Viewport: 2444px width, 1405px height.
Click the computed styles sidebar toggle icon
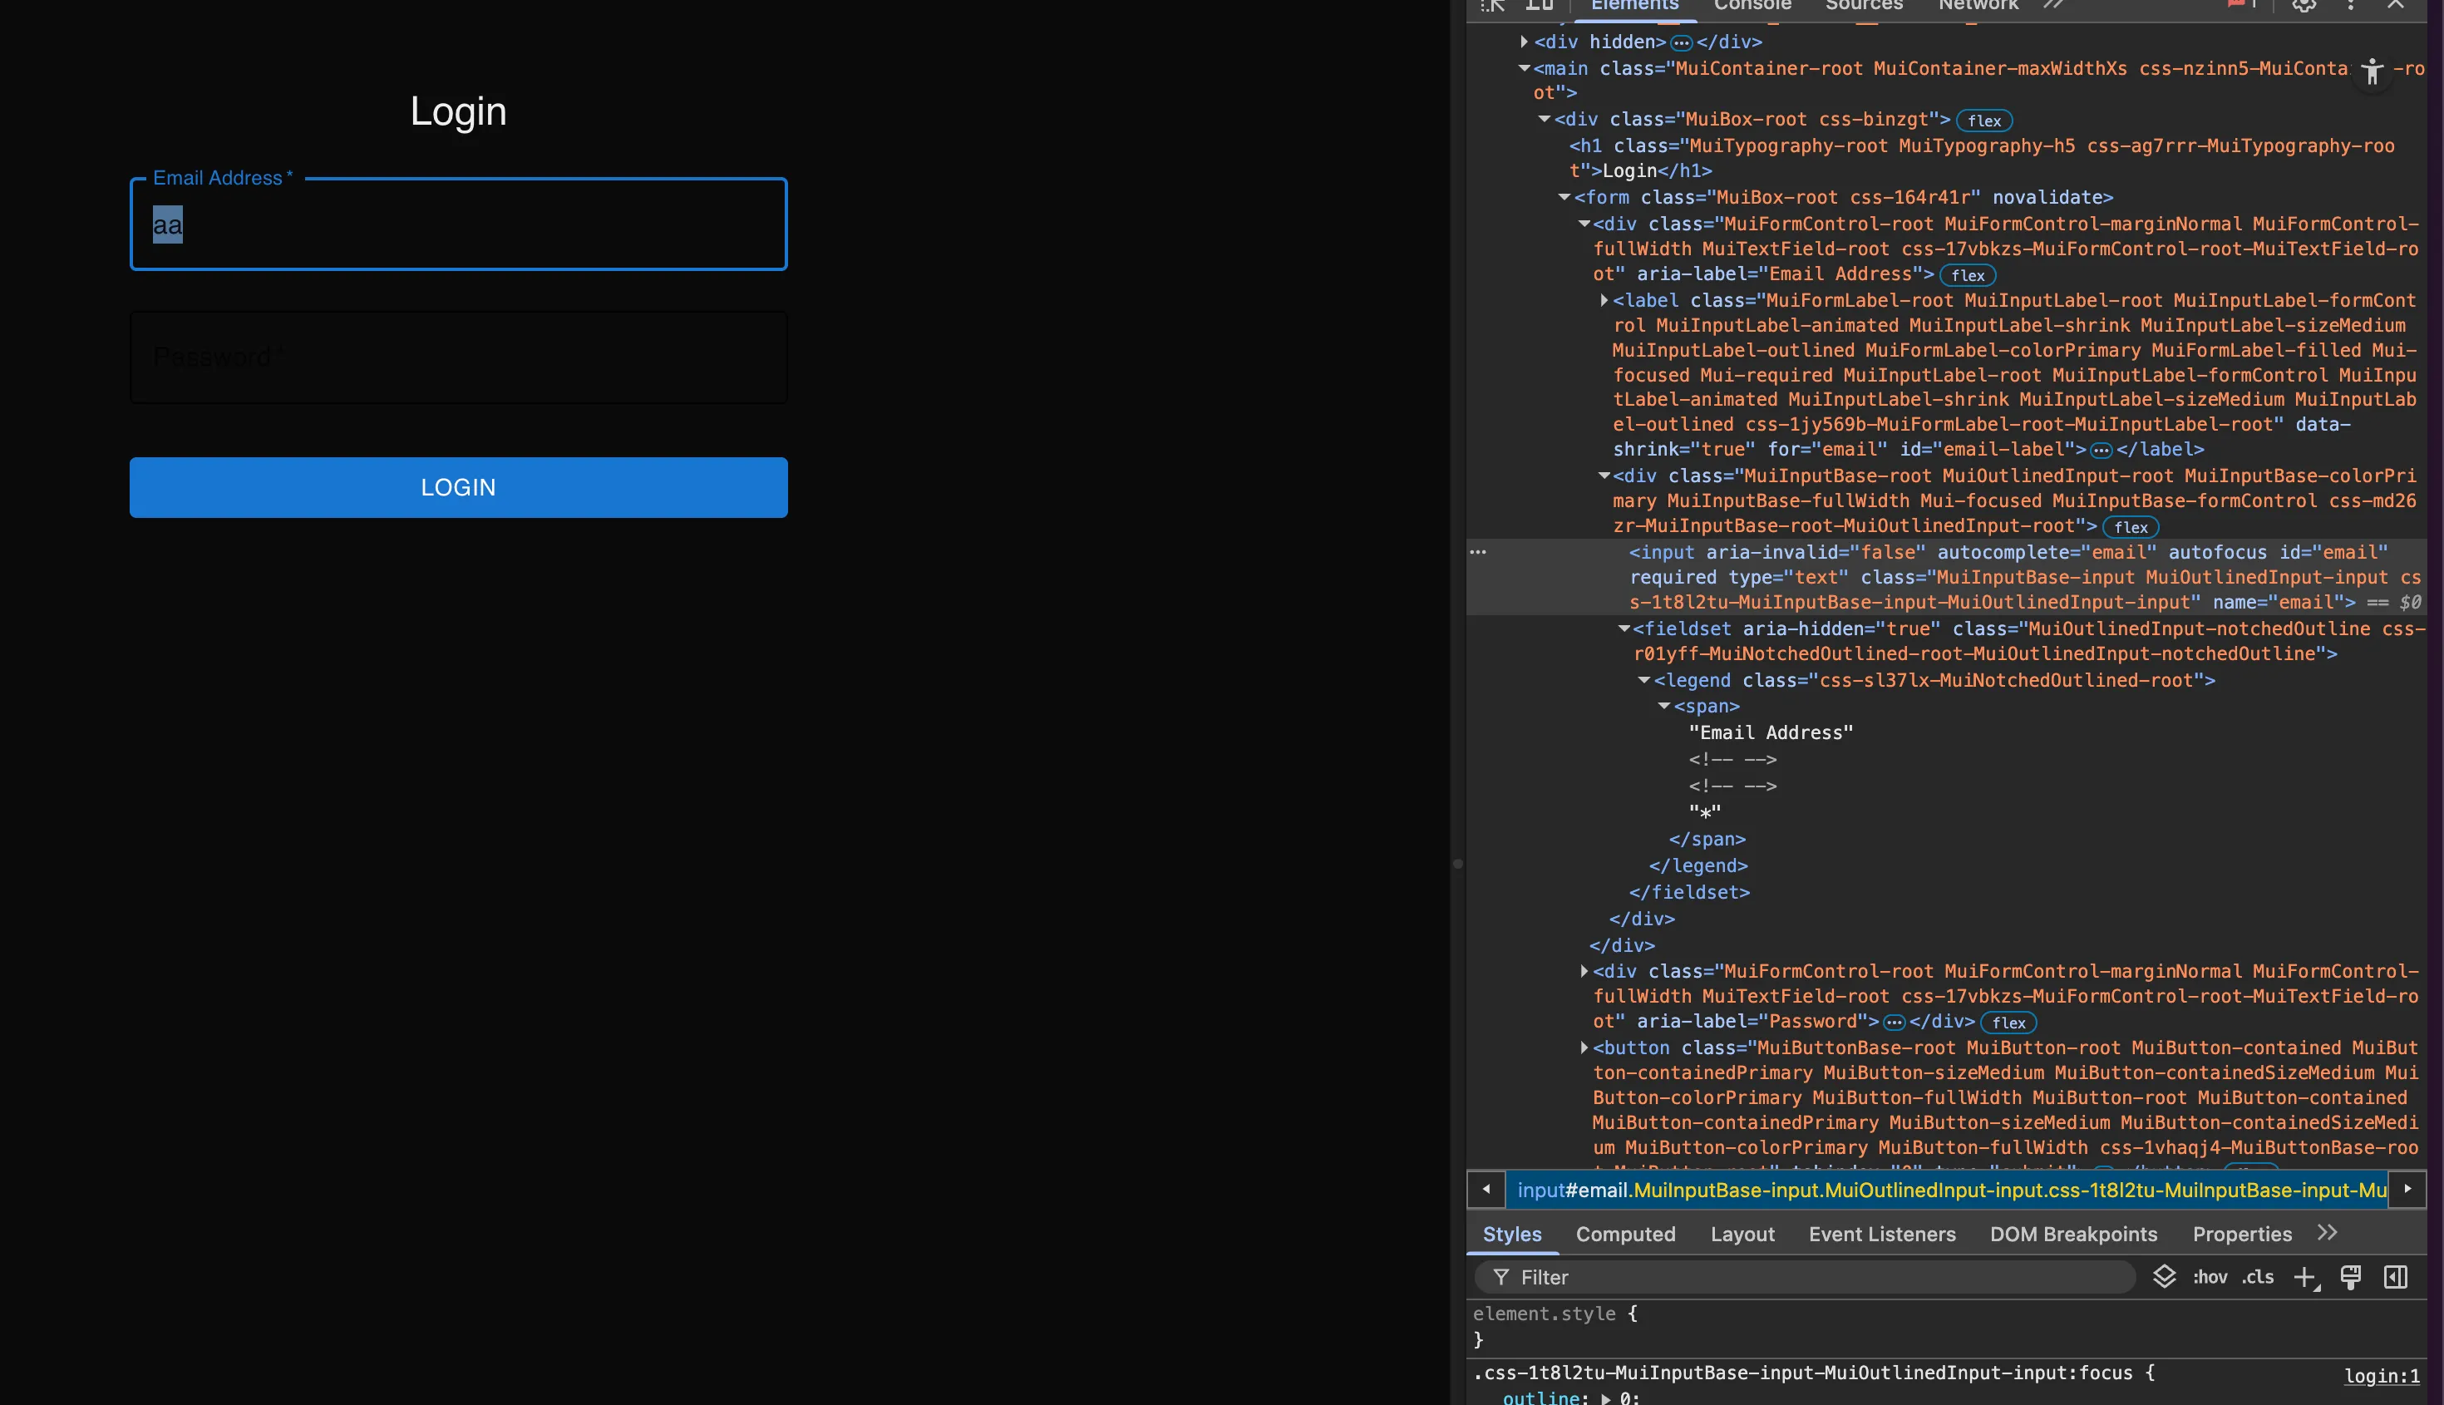point(2396,1277)
